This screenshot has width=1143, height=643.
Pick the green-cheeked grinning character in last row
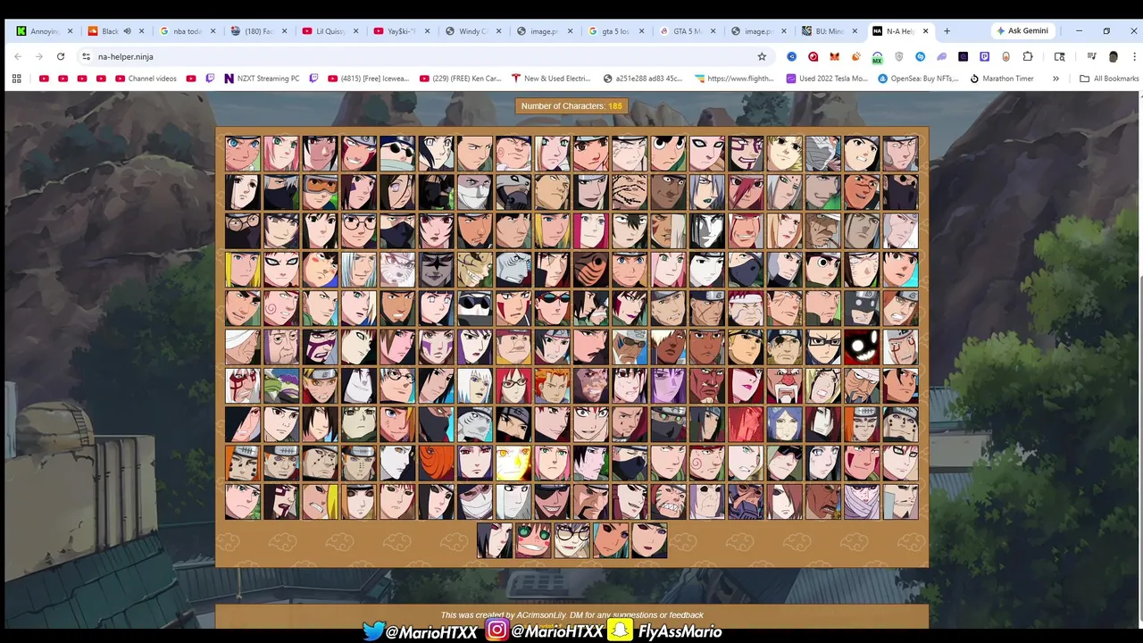coord(533,541)
